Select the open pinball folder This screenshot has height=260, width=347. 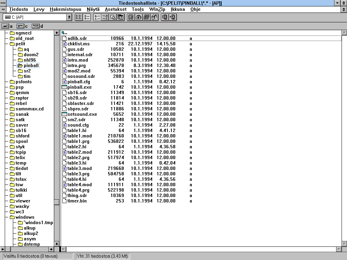click(x=28, y=65)
